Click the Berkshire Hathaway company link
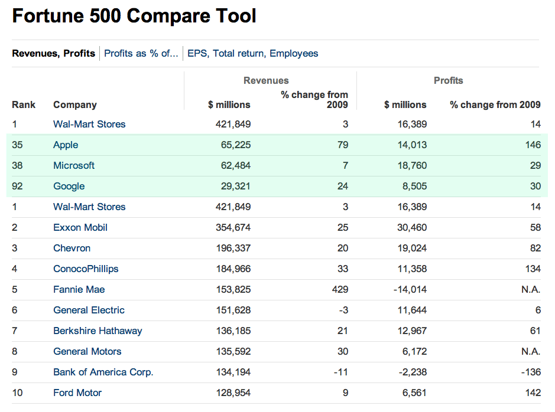 coord(98,331)
